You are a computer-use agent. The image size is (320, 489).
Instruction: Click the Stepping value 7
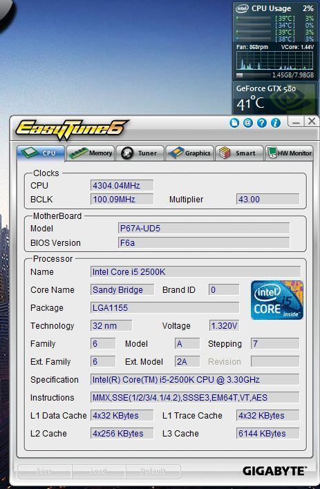click(275, 343)
